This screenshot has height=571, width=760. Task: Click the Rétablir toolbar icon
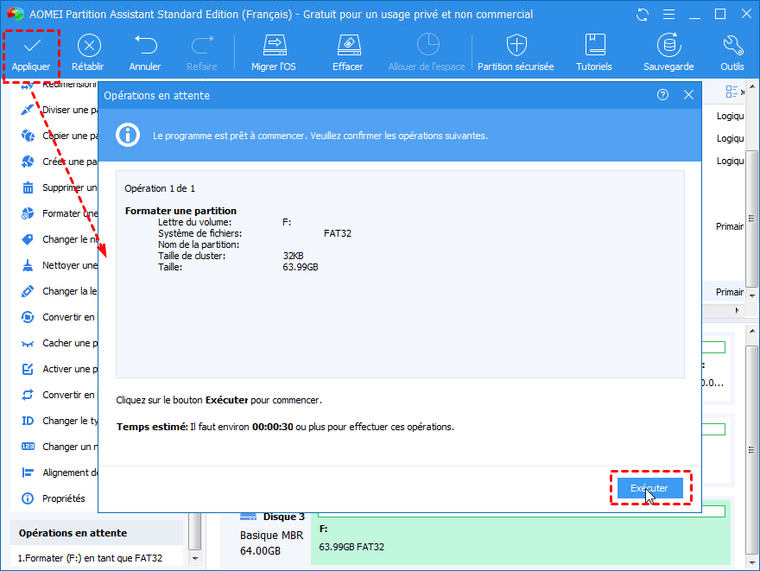(89, 46)
